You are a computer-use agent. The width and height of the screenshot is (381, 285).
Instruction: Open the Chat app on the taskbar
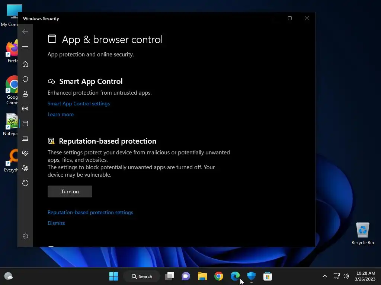(x=186, y=276)
